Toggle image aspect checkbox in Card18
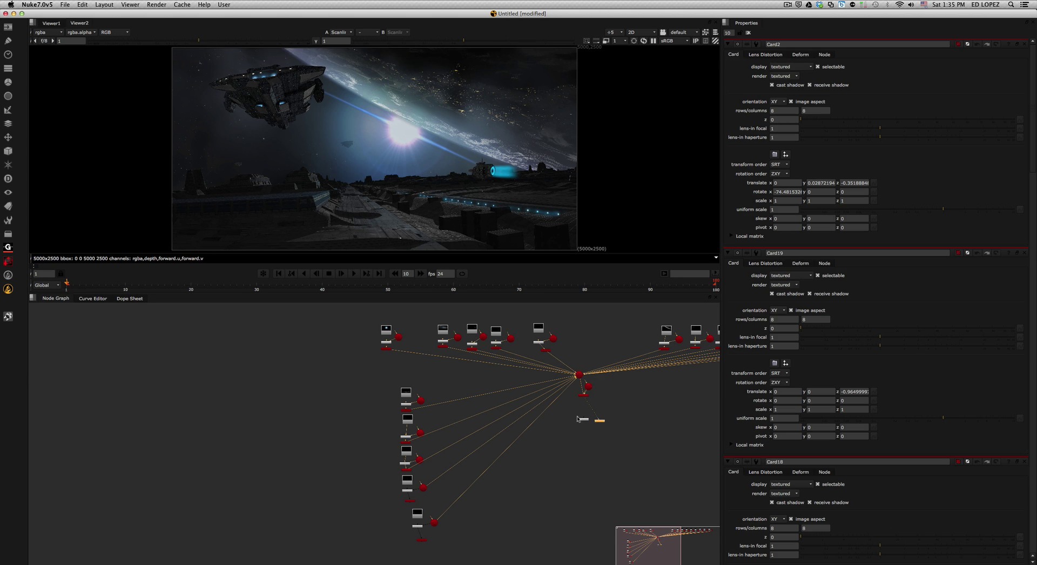 791,519
